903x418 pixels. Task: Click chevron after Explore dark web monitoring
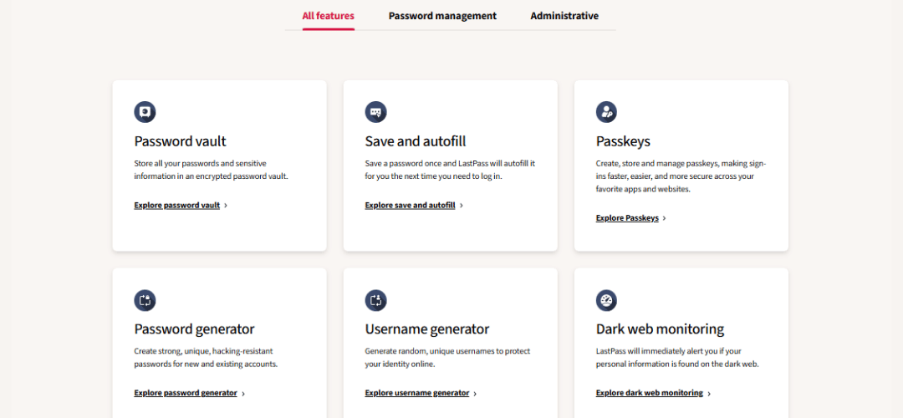tap(709, 394)
